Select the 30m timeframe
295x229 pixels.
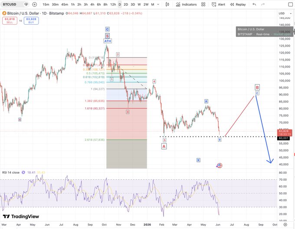coord(55,4)
